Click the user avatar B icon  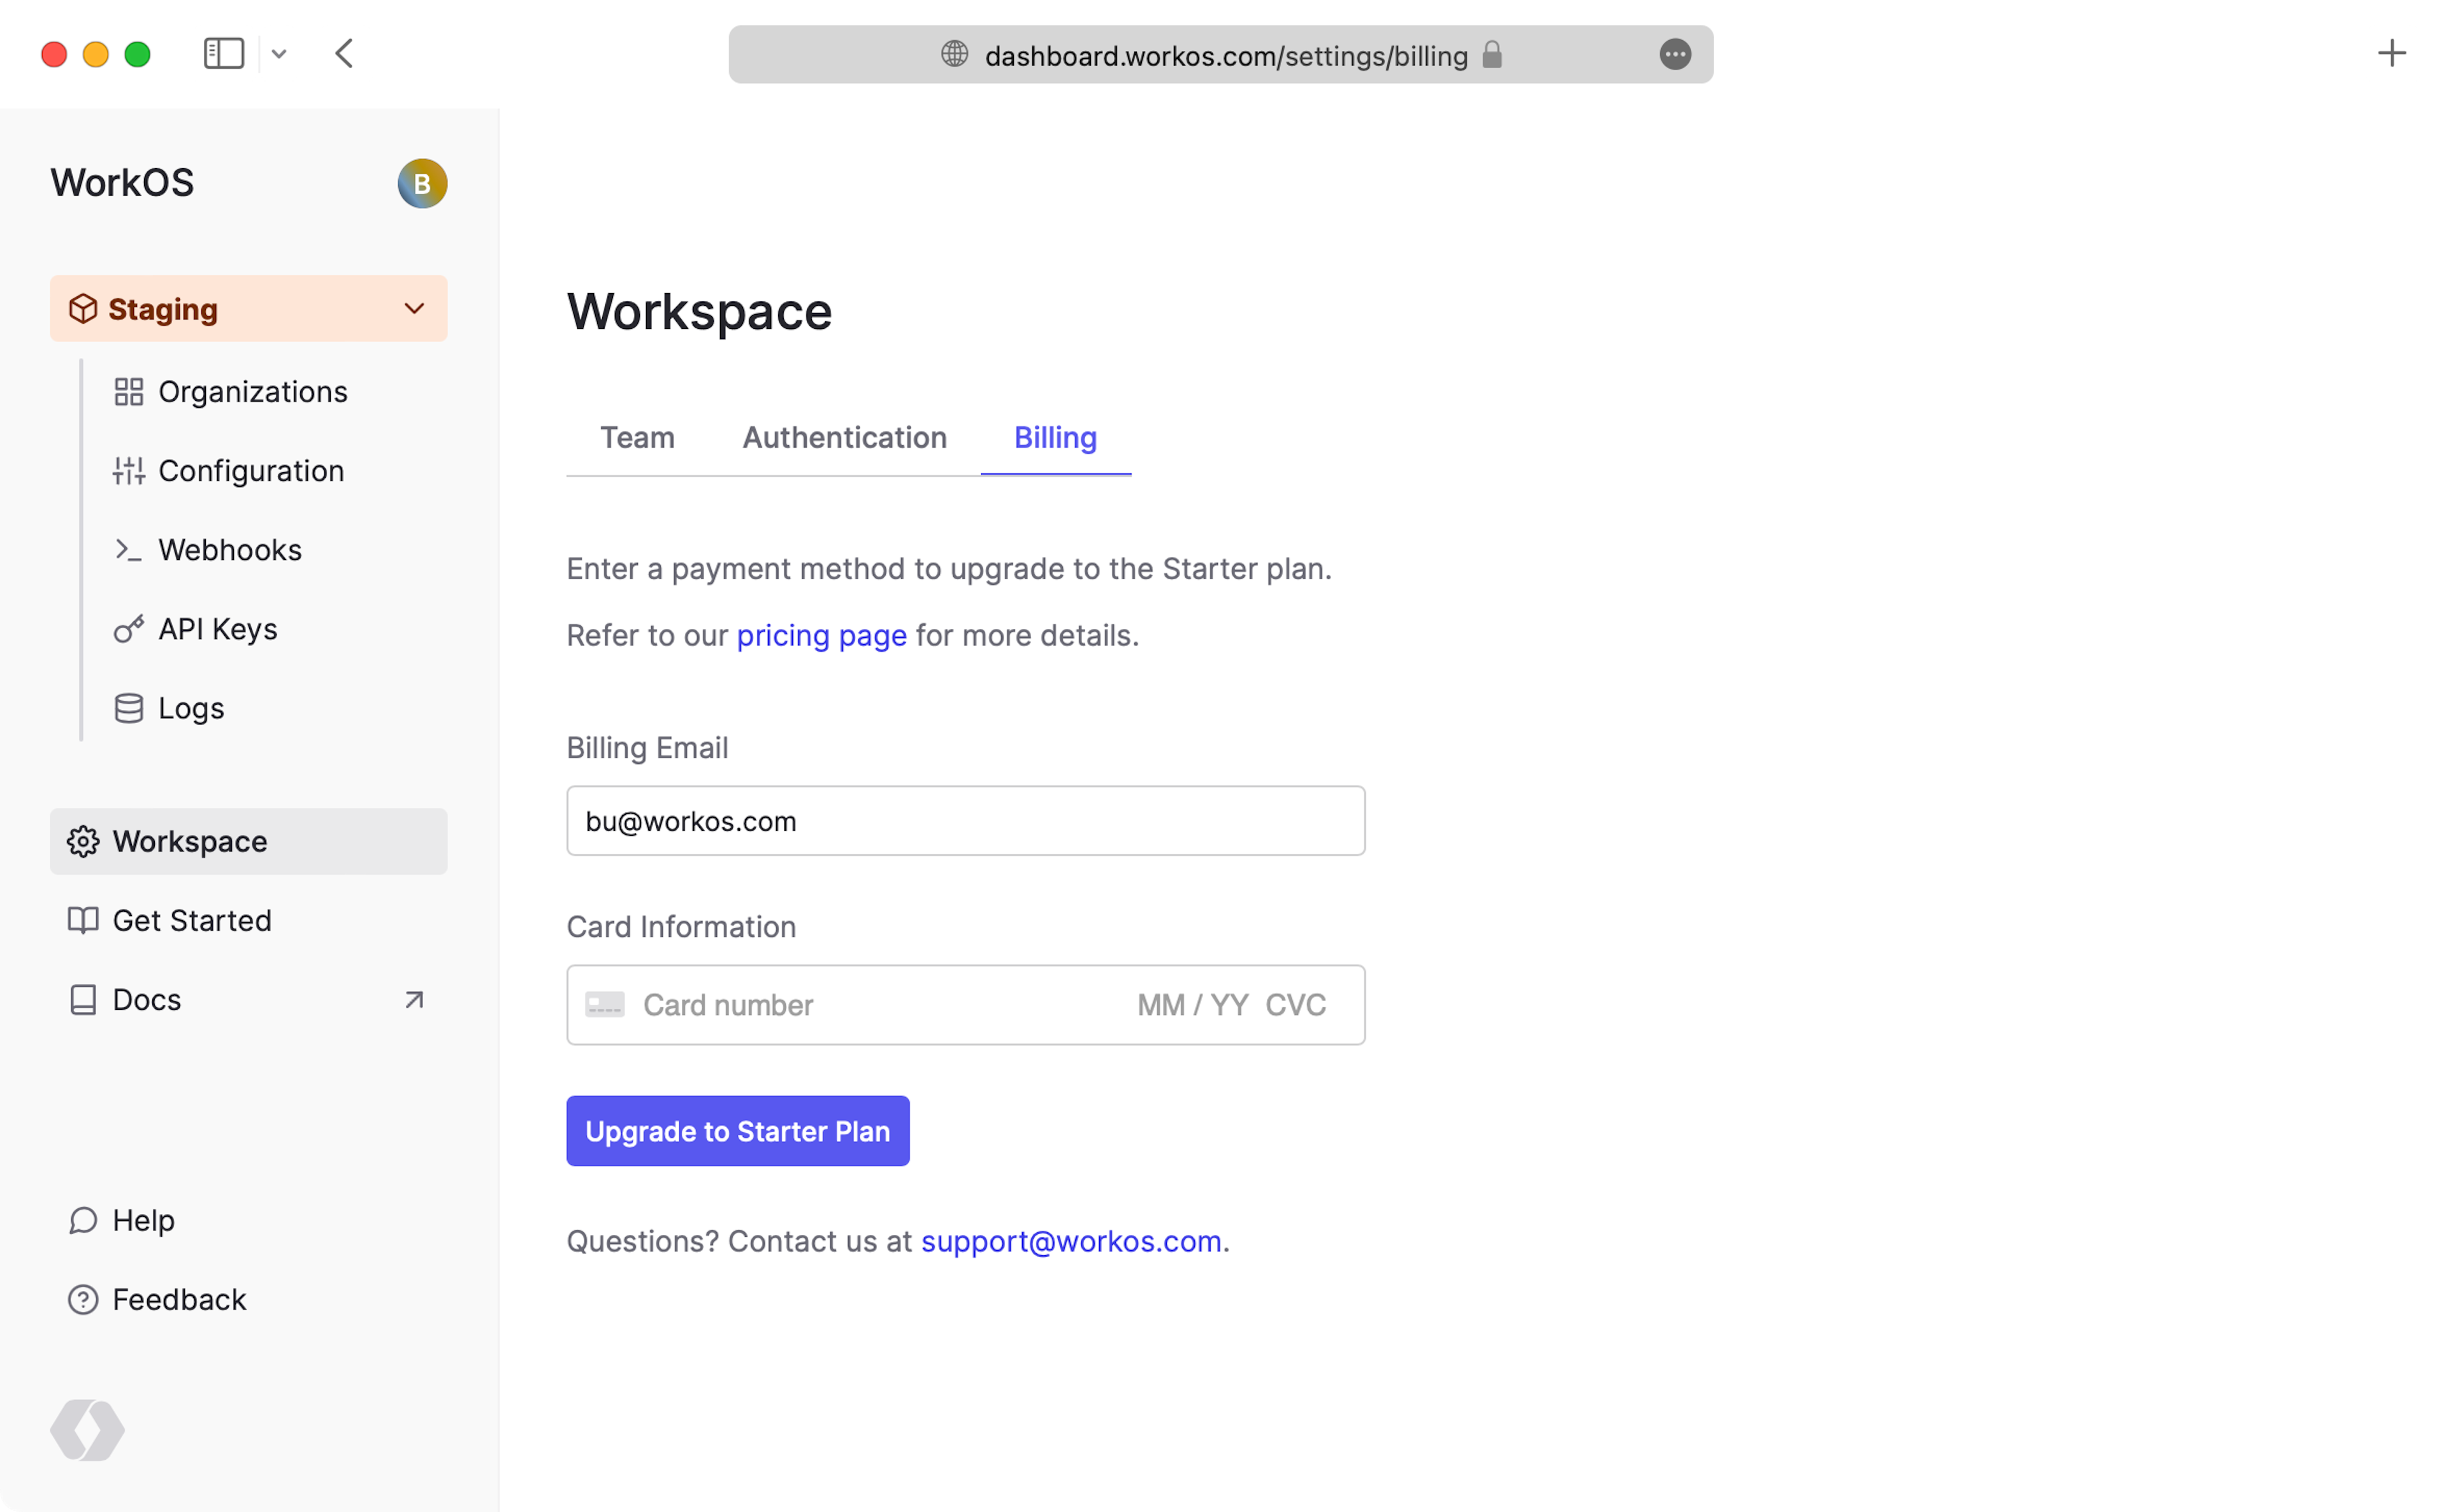tap(422, 183)
